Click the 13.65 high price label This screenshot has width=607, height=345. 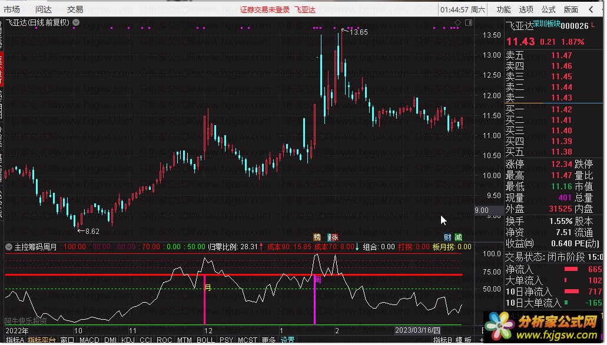click(x=358, y=32)
